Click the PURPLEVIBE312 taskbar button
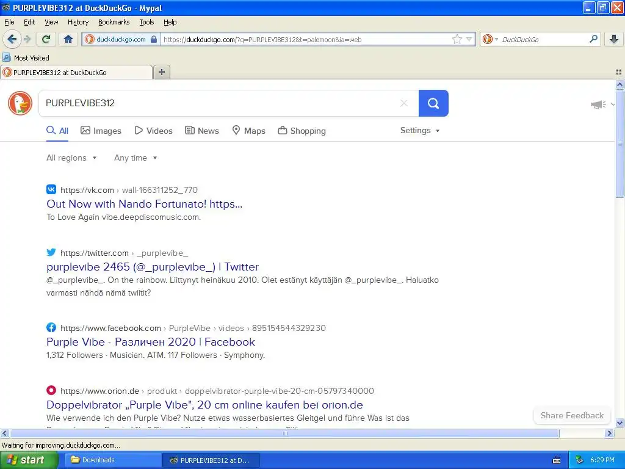The width and height of the screenshot is (625, 469). (x=211, y=460)
